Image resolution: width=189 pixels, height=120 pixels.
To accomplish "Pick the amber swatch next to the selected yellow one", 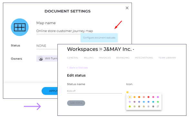I will click(134, 97).
